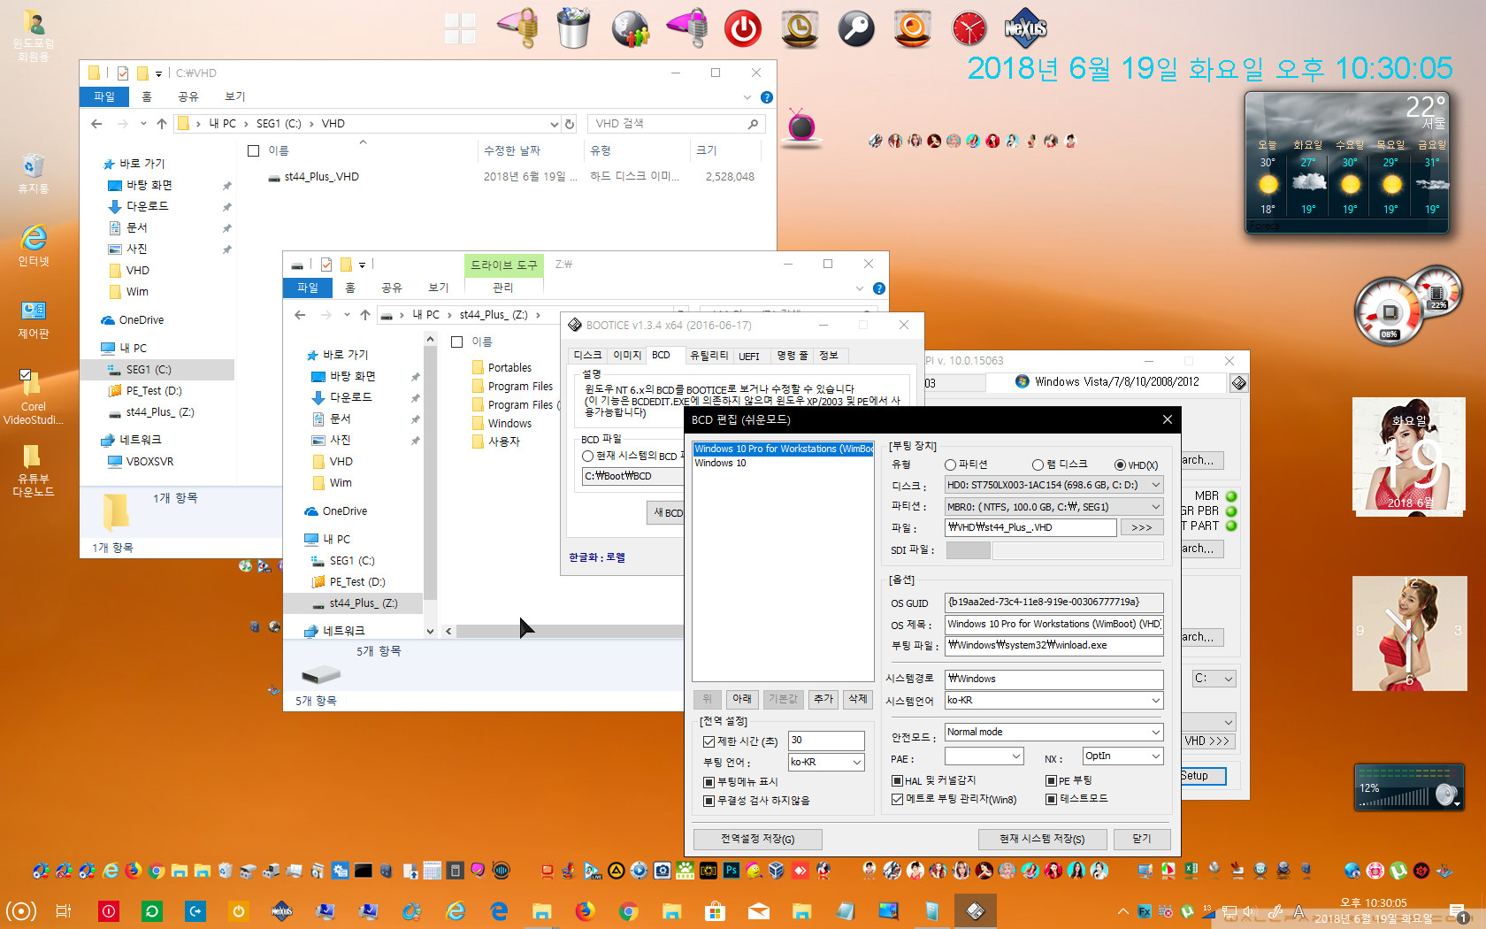The image size is (1486, 929).
Task: Switch to the 유틸리티 tab in BOOTICE
Action: tap(709, 356)
